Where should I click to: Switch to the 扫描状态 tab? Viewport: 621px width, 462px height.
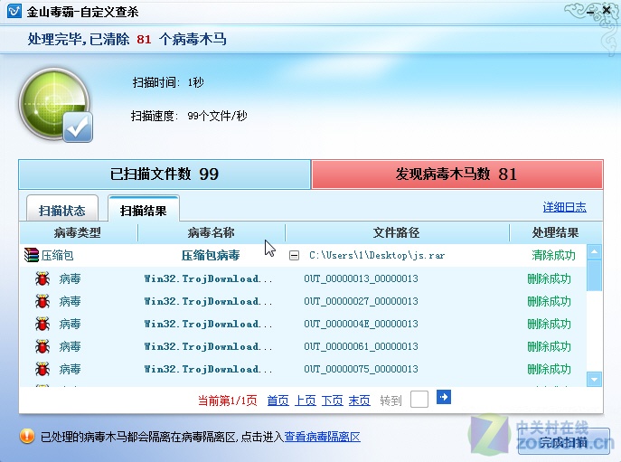[x=62, y=208]
